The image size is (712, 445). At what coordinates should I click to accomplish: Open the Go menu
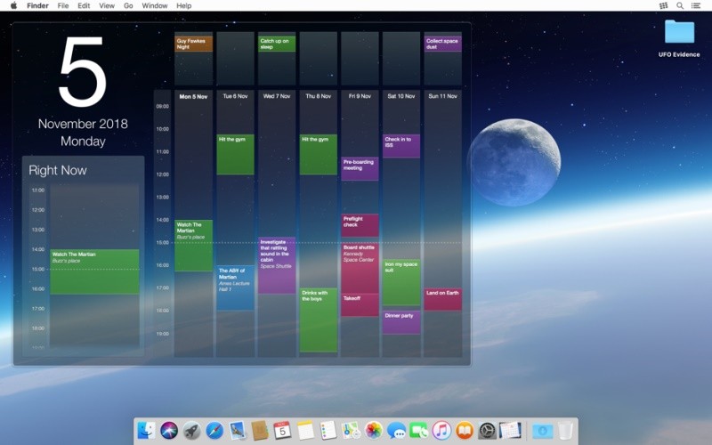click(x=128, y=5)
